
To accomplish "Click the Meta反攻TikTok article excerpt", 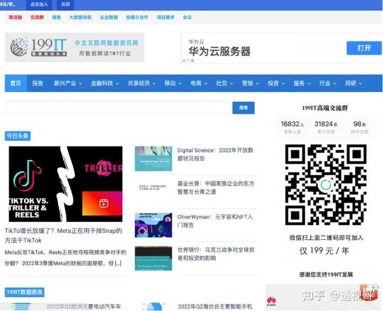I will click(65, 258).
